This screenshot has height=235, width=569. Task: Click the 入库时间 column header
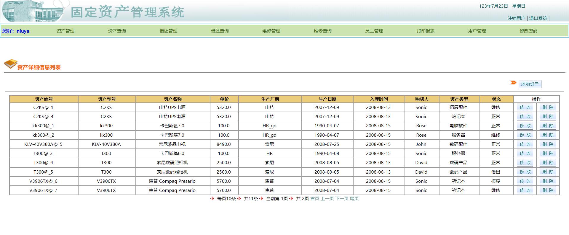click(379, 99)
